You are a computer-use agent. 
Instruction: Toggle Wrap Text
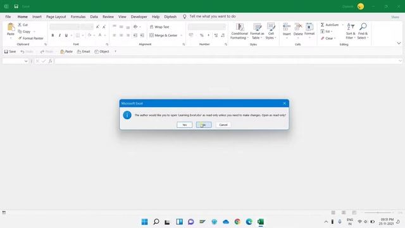click(159, 27)
